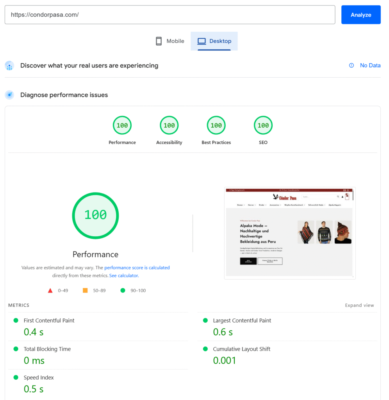The image size is (389, 400).
Task: Click the Accessibility 100 score gauge
Action: [169, 125]
